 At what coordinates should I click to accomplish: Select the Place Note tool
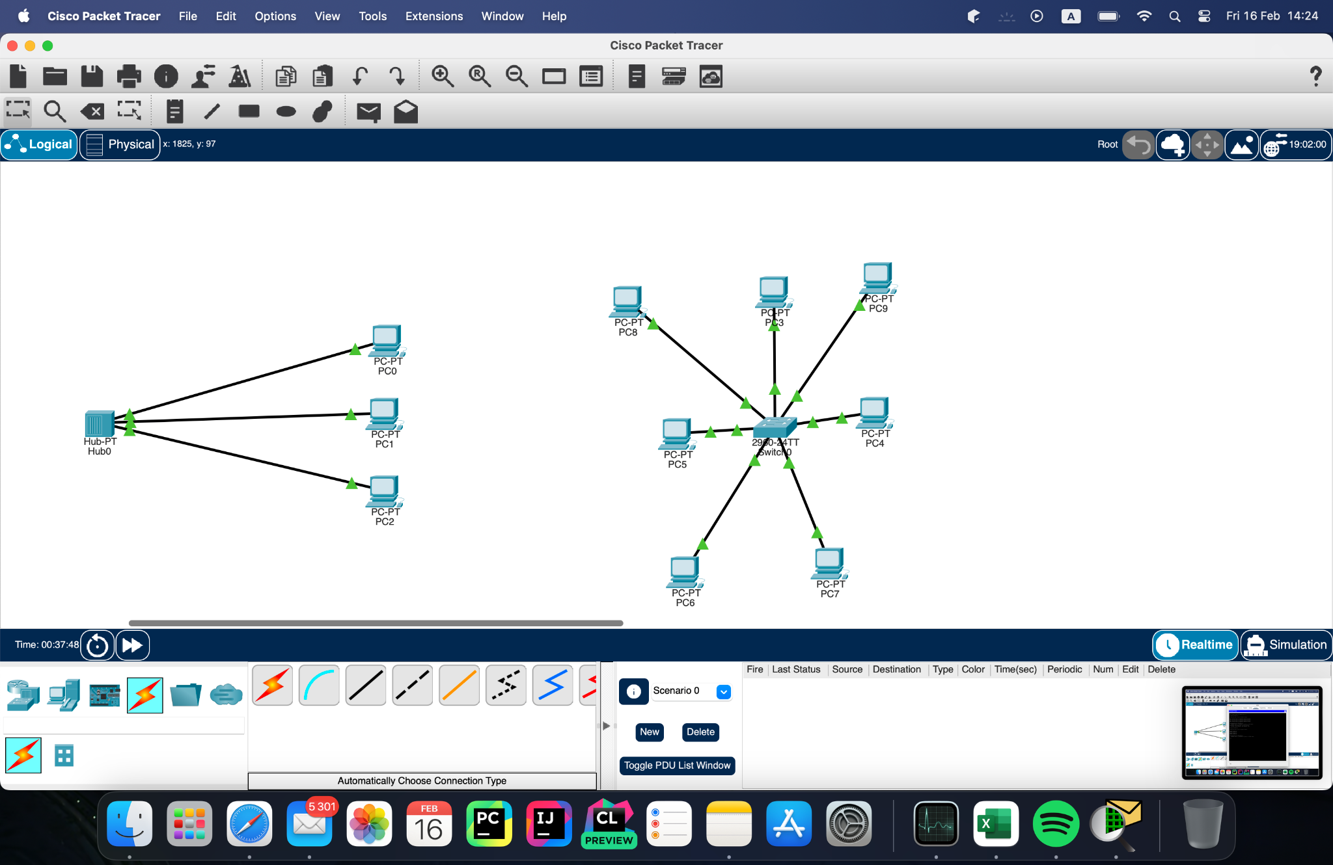[174, 111]
